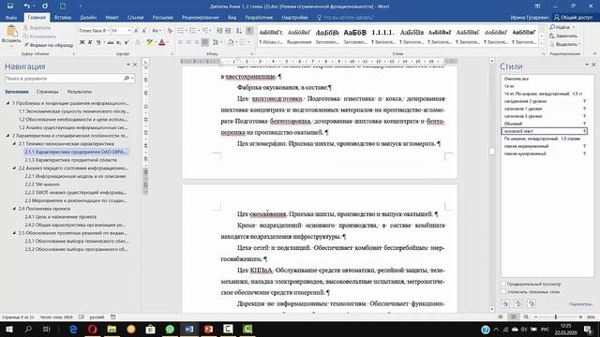The width and height of the screenshot is (600, 337).
Task: Switch to the Insert (Вставка) tab
Action: point(63,17)
